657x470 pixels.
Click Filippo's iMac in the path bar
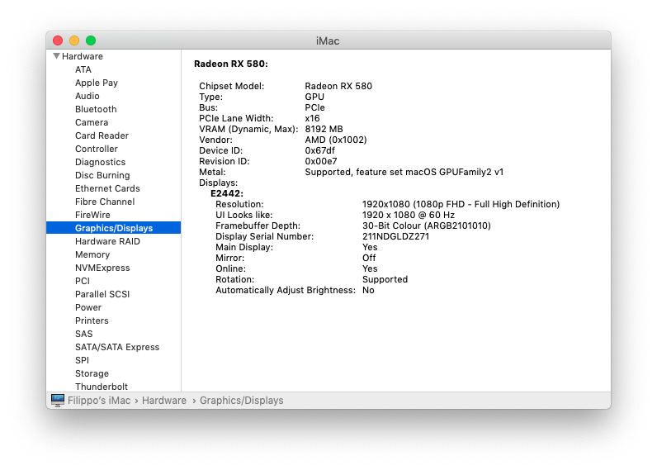tap(99, 401)
